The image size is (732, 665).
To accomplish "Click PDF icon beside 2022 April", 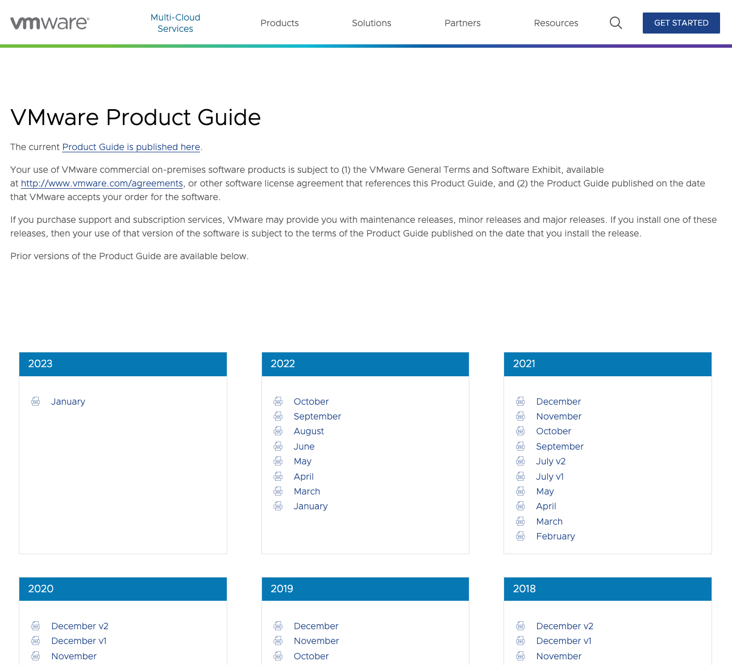I will point(278,476).
